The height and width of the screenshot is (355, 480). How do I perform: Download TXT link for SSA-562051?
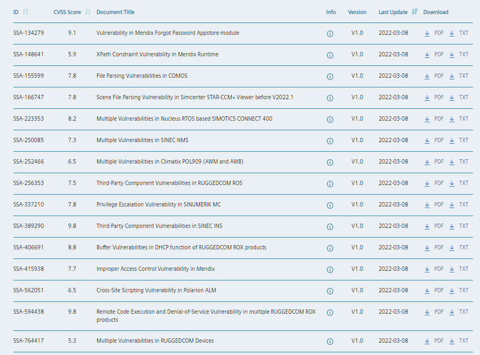click(x=463, y=290)
